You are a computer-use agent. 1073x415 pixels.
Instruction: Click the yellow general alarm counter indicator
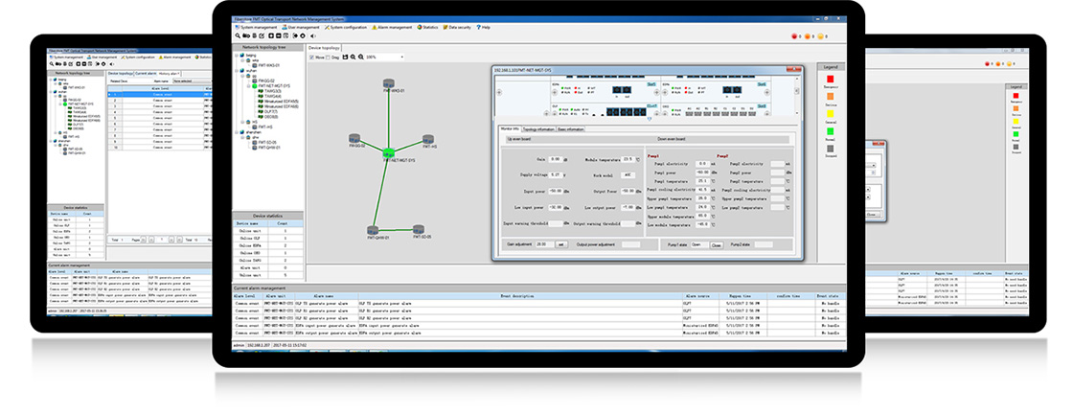[x=820, y=36]
